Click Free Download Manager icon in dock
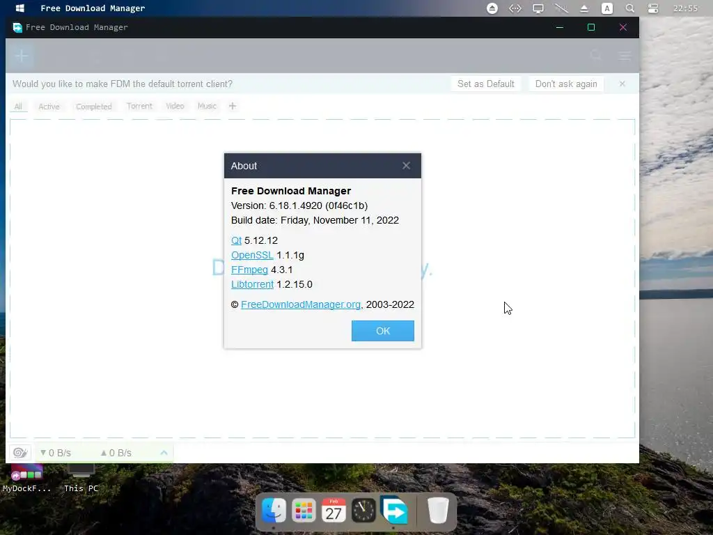Screen dimensions: 713x535 point(394,510)
